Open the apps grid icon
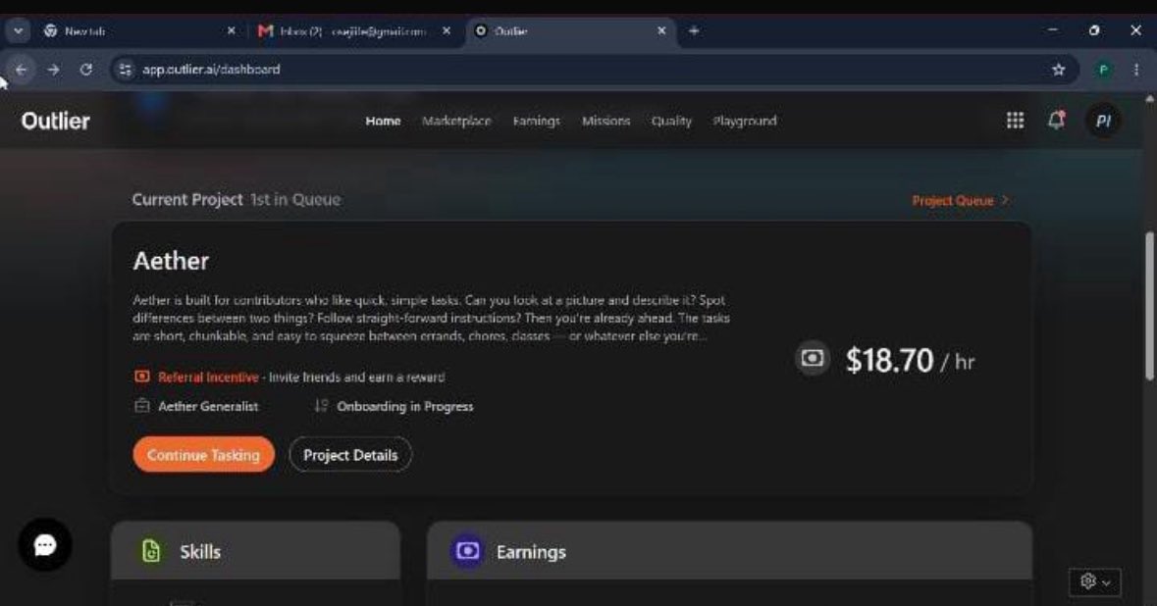This screenshot has height=606, width=1157. (1015, 121)
